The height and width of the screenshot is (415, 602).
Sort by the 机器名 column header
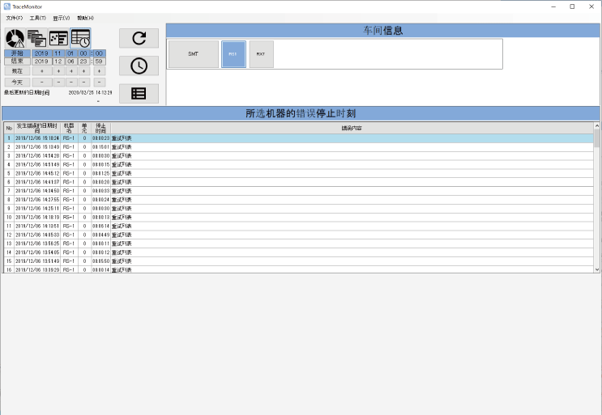(69, 127)
